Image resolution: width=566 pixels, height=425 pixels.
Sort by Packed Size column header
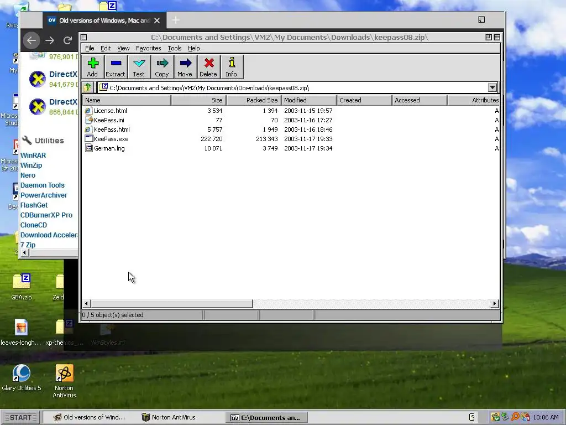pyautogui.click(x=254, y=100)
